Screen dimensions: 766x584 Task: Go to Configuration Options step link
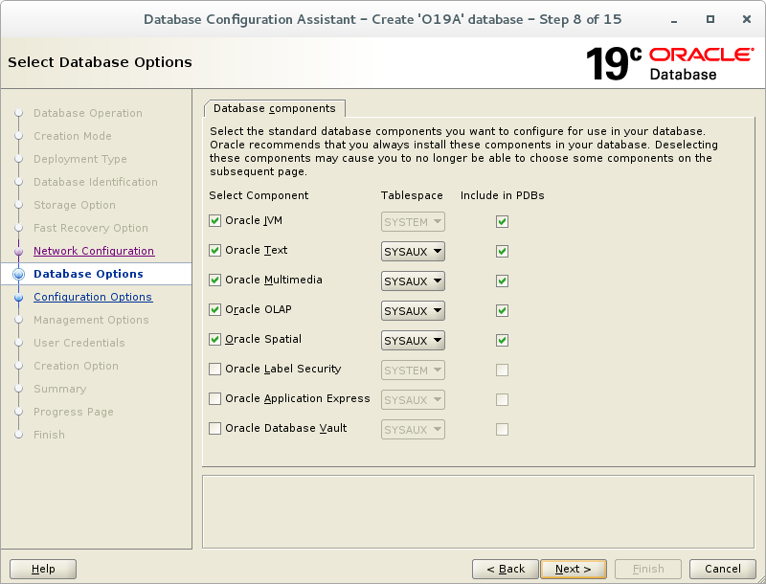point(93,297)
